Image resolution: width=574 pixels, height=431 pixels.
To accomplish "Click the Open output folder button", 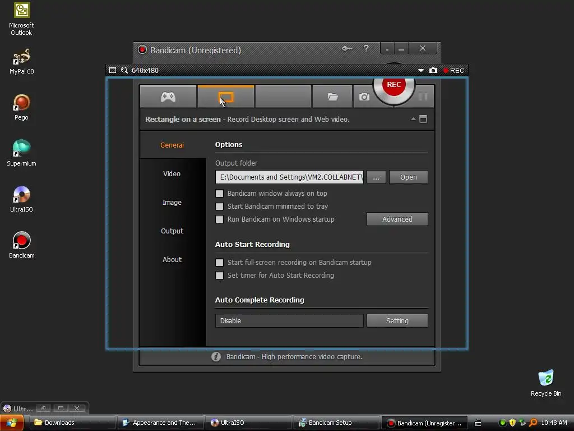I will point(408,177).
